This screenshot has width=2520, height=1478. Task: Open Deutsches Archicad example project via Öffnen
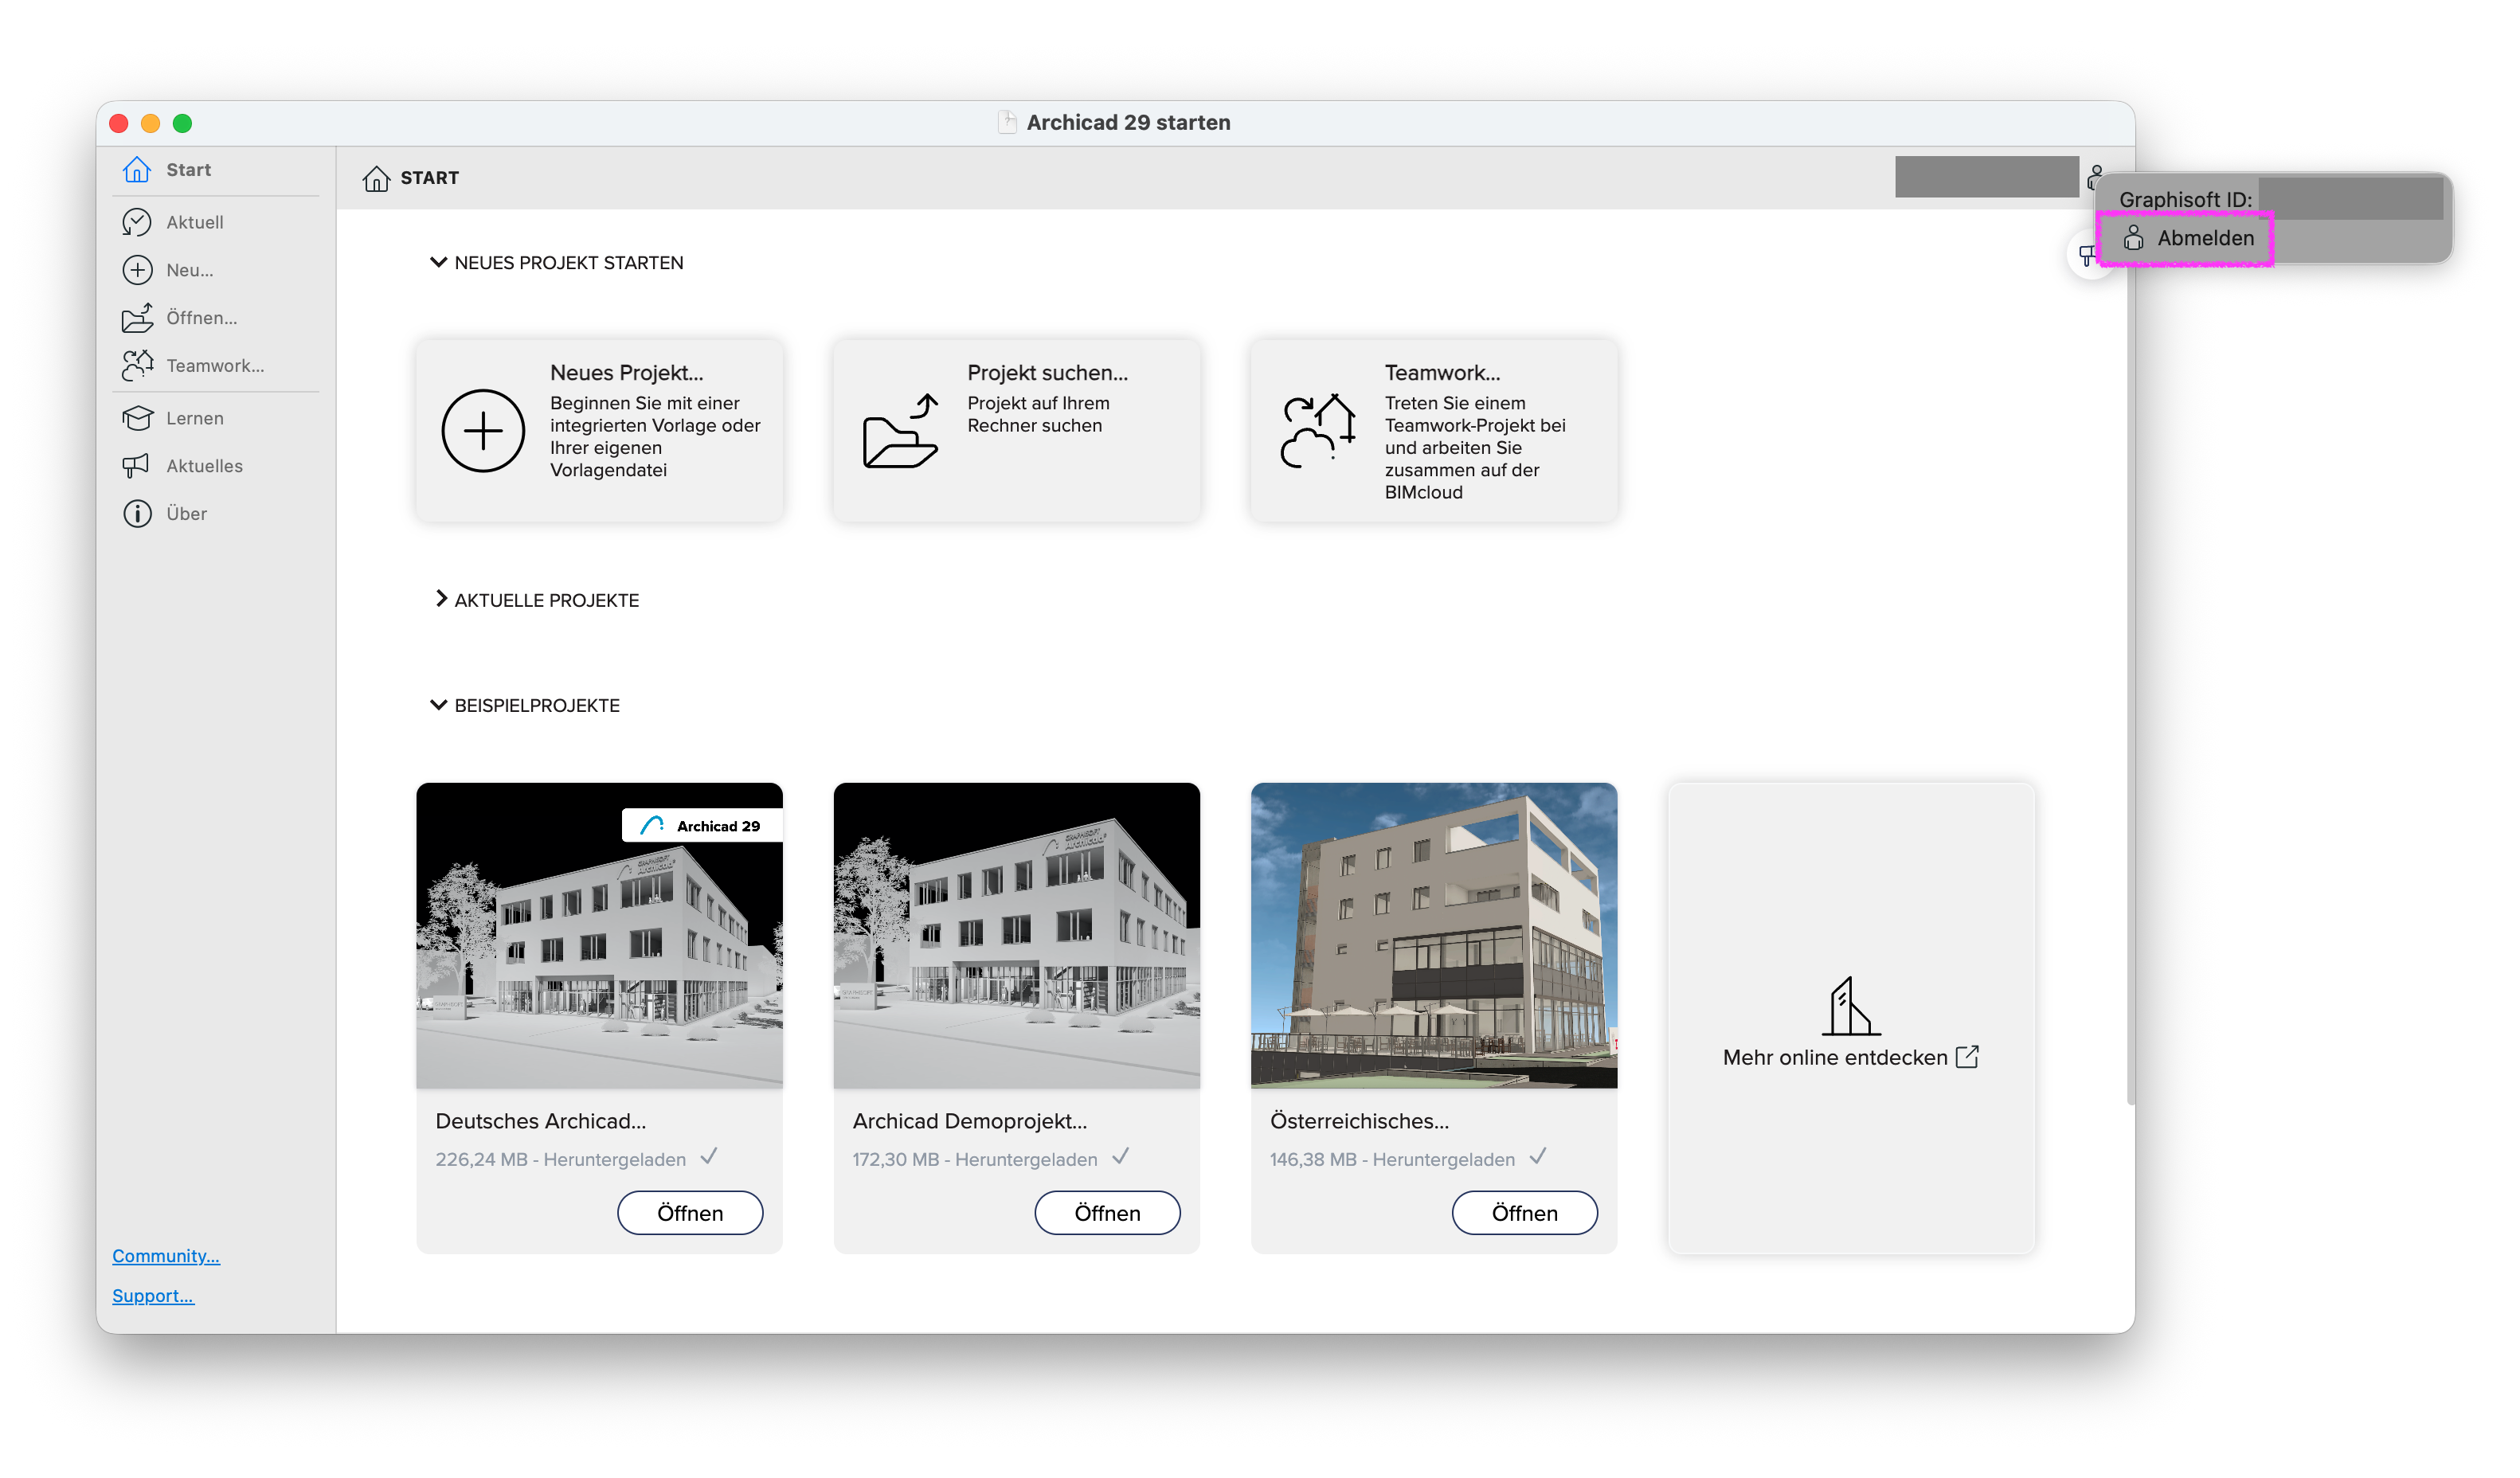690,1213
